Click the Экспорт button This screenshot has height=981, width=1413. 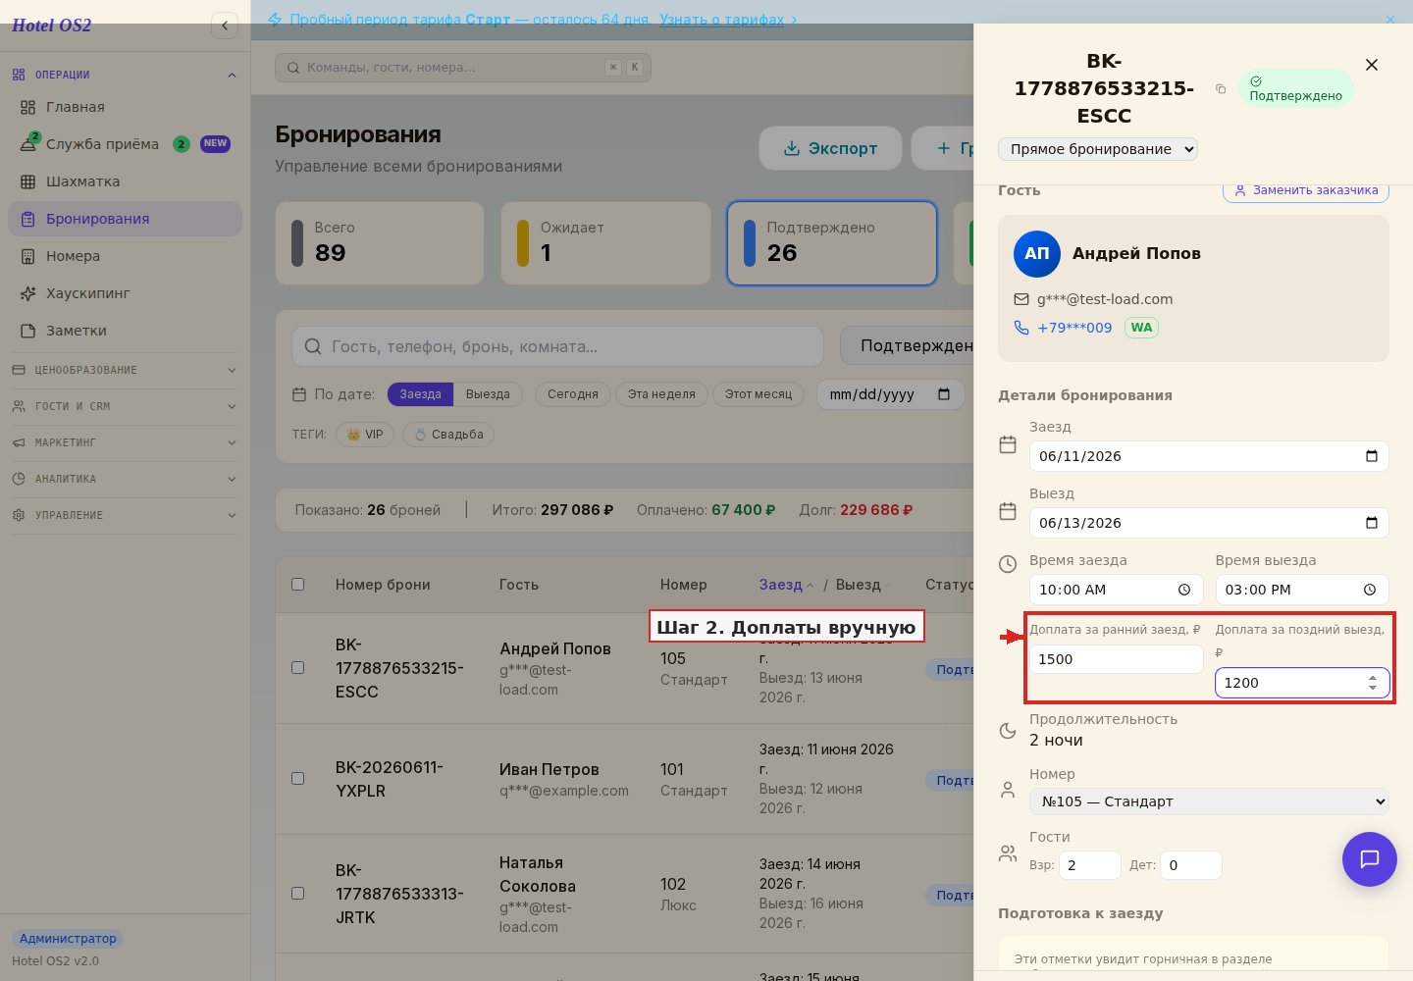830,148
